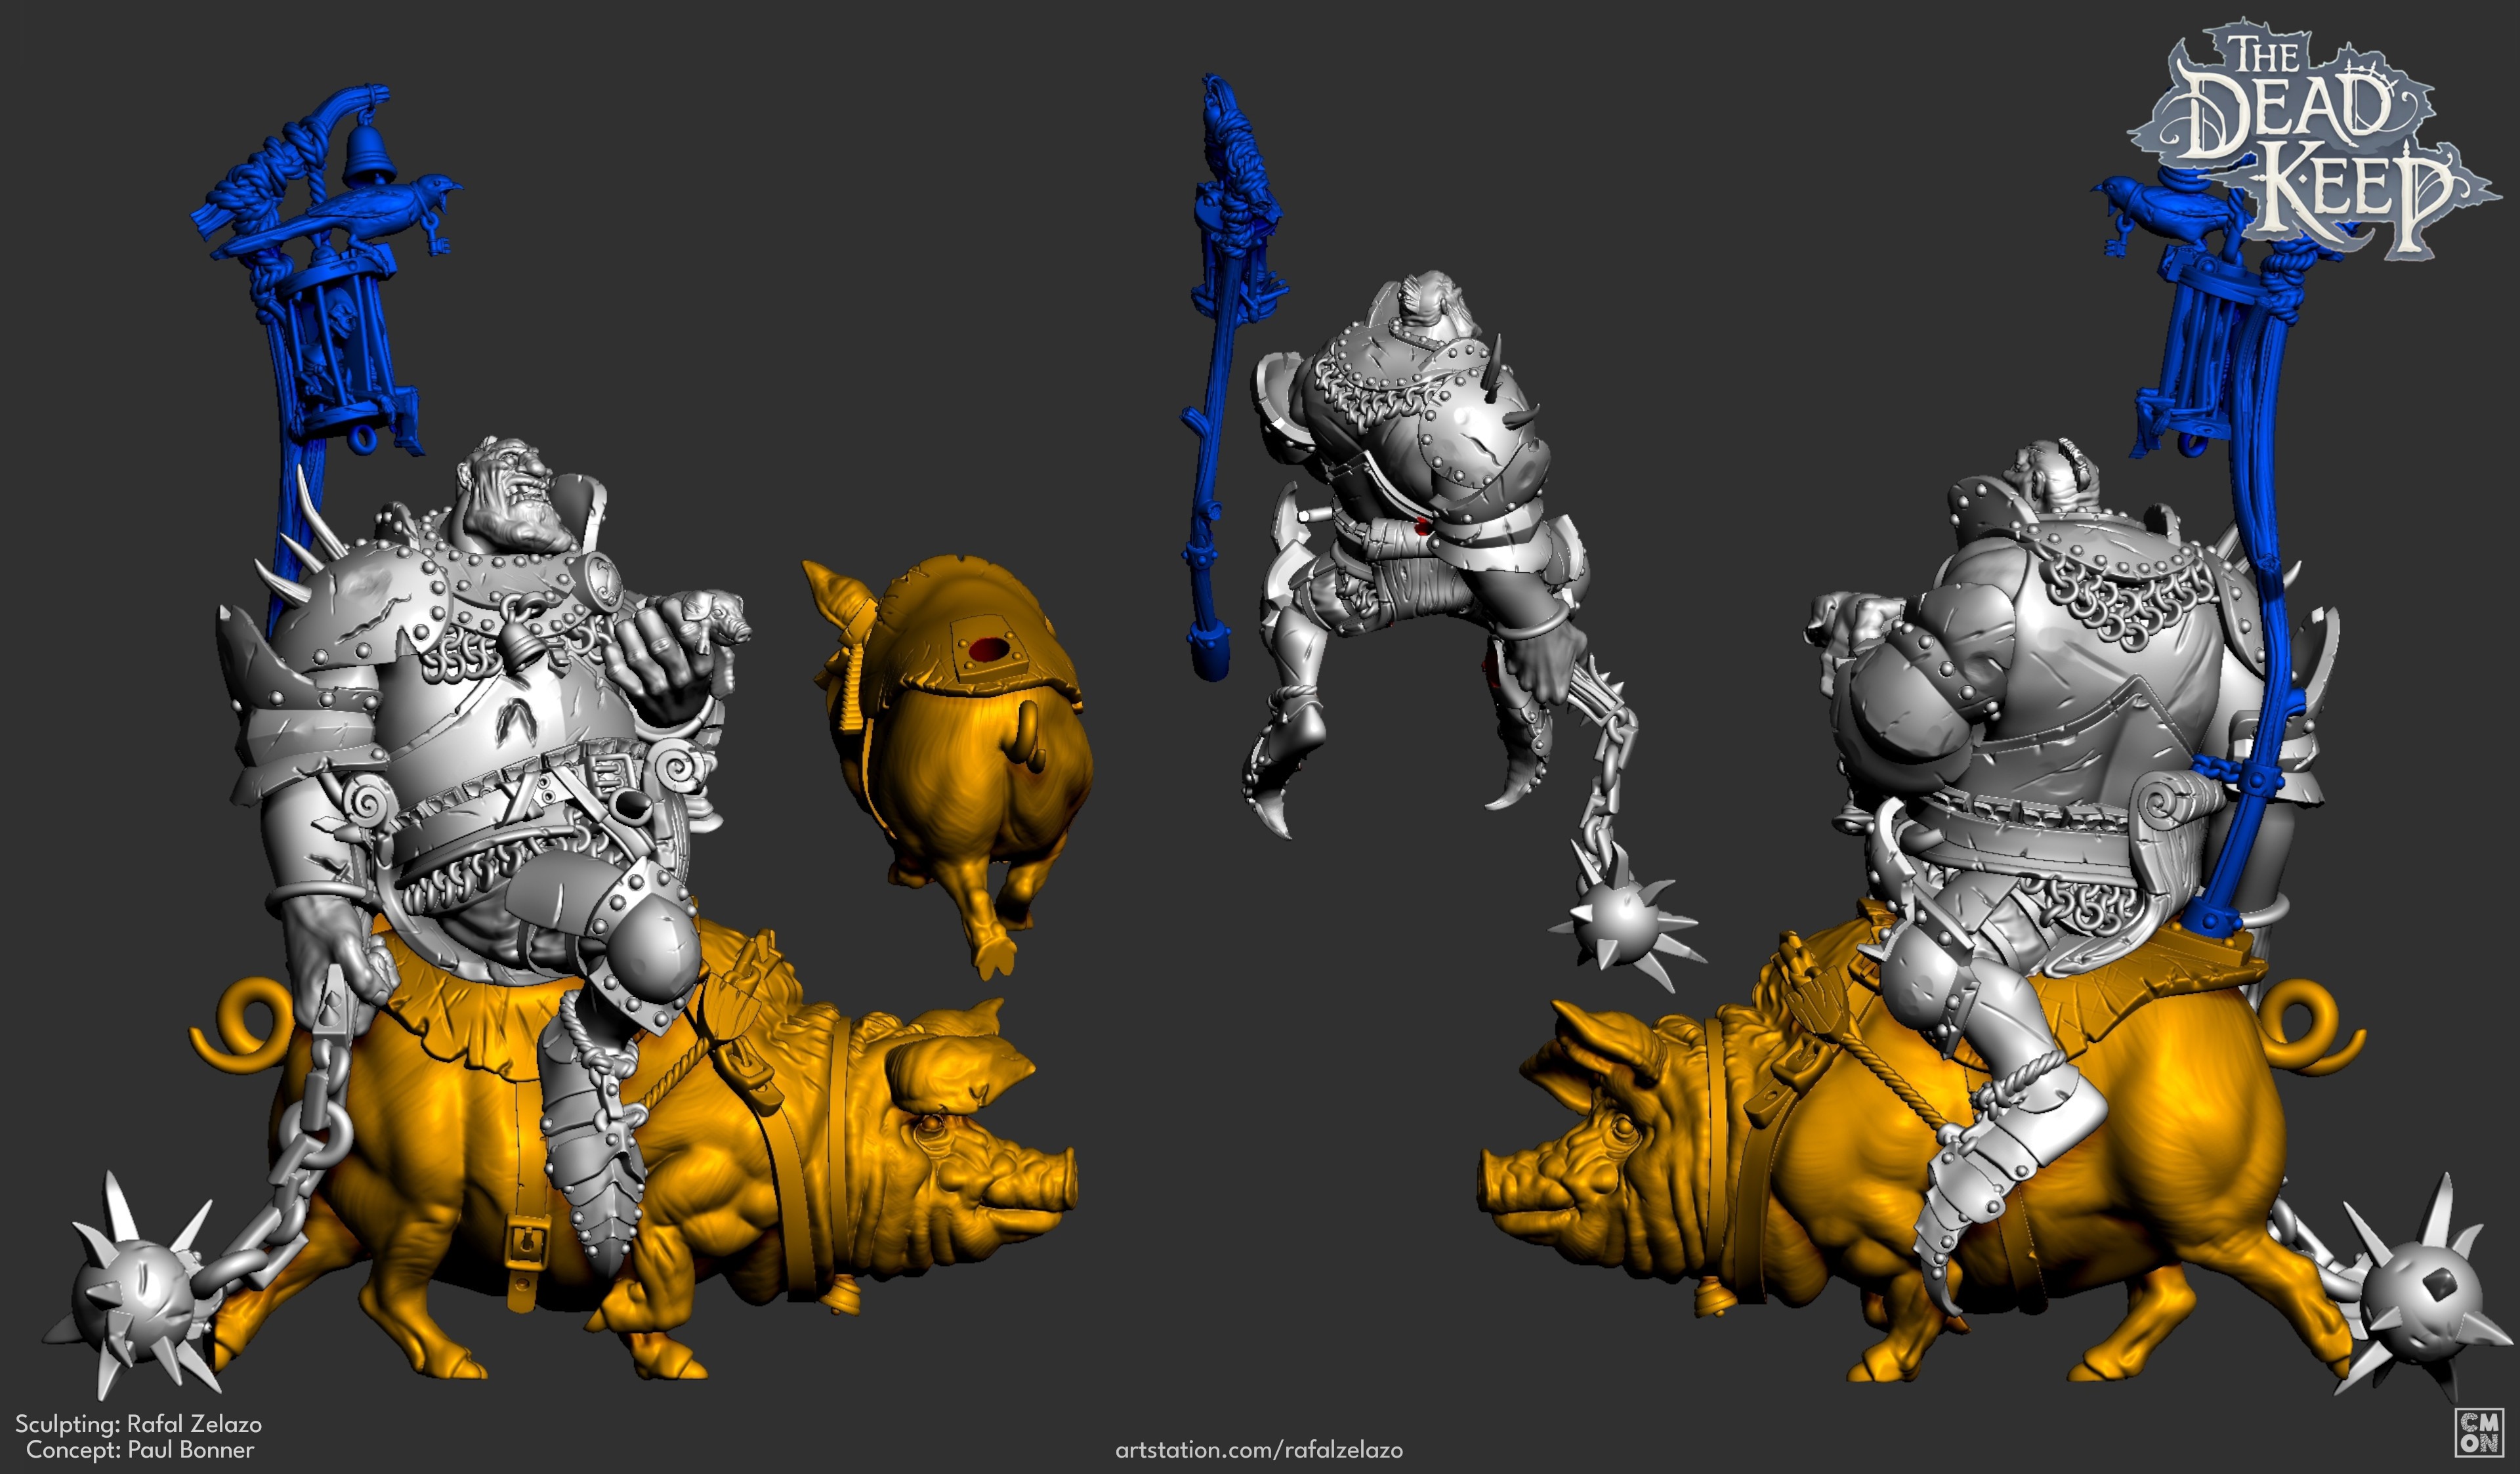Click the Concept: Paul Bonner credit text
This screenshot has width=2520, height=1474.
[140, 1449]
